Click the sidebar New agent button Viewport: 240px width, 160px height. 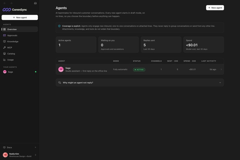[x=20, y=18]
